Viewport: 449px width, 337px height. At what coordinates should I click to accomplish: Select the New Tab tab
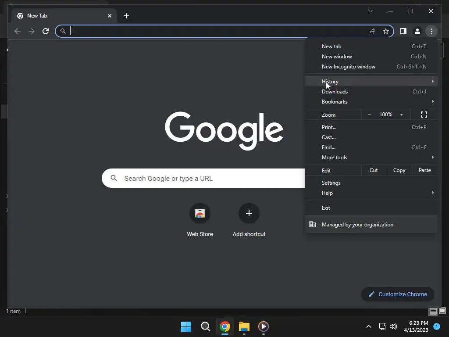pyautogui.click(x=65, y=16)
